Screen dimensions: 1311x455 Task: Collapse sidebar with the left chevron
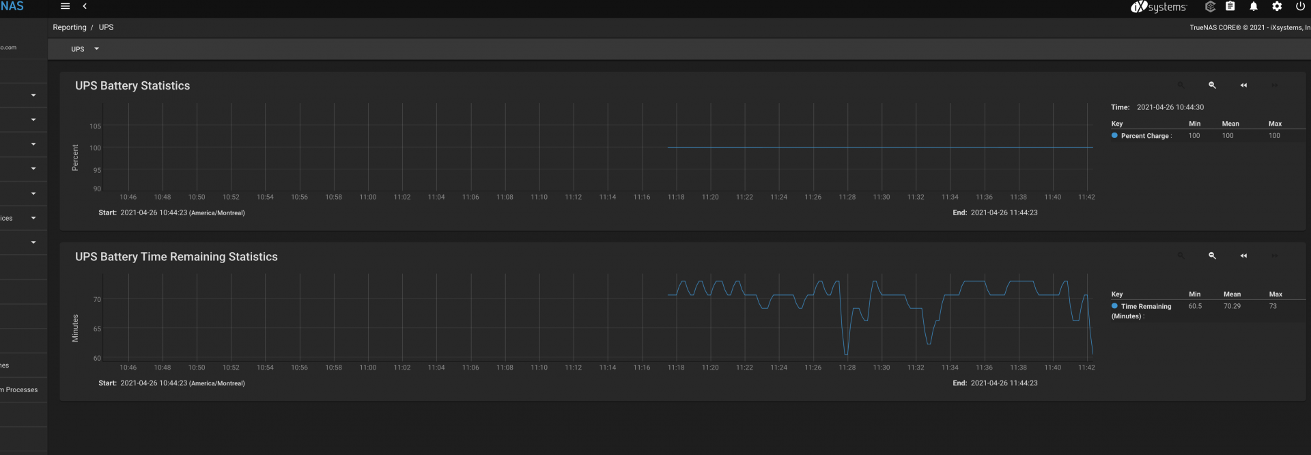point(85,6)
